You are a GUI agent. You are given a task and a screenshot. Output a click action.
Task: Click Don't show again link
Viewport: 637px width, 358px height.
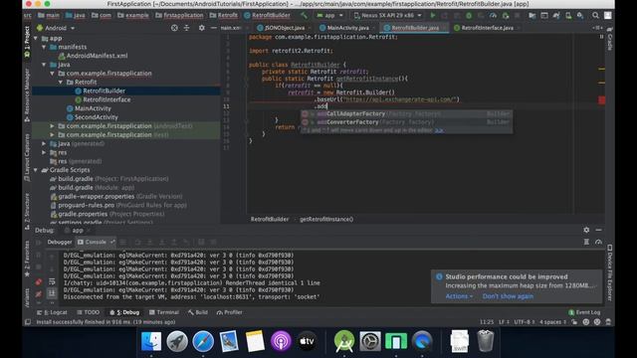coord(508,296)
